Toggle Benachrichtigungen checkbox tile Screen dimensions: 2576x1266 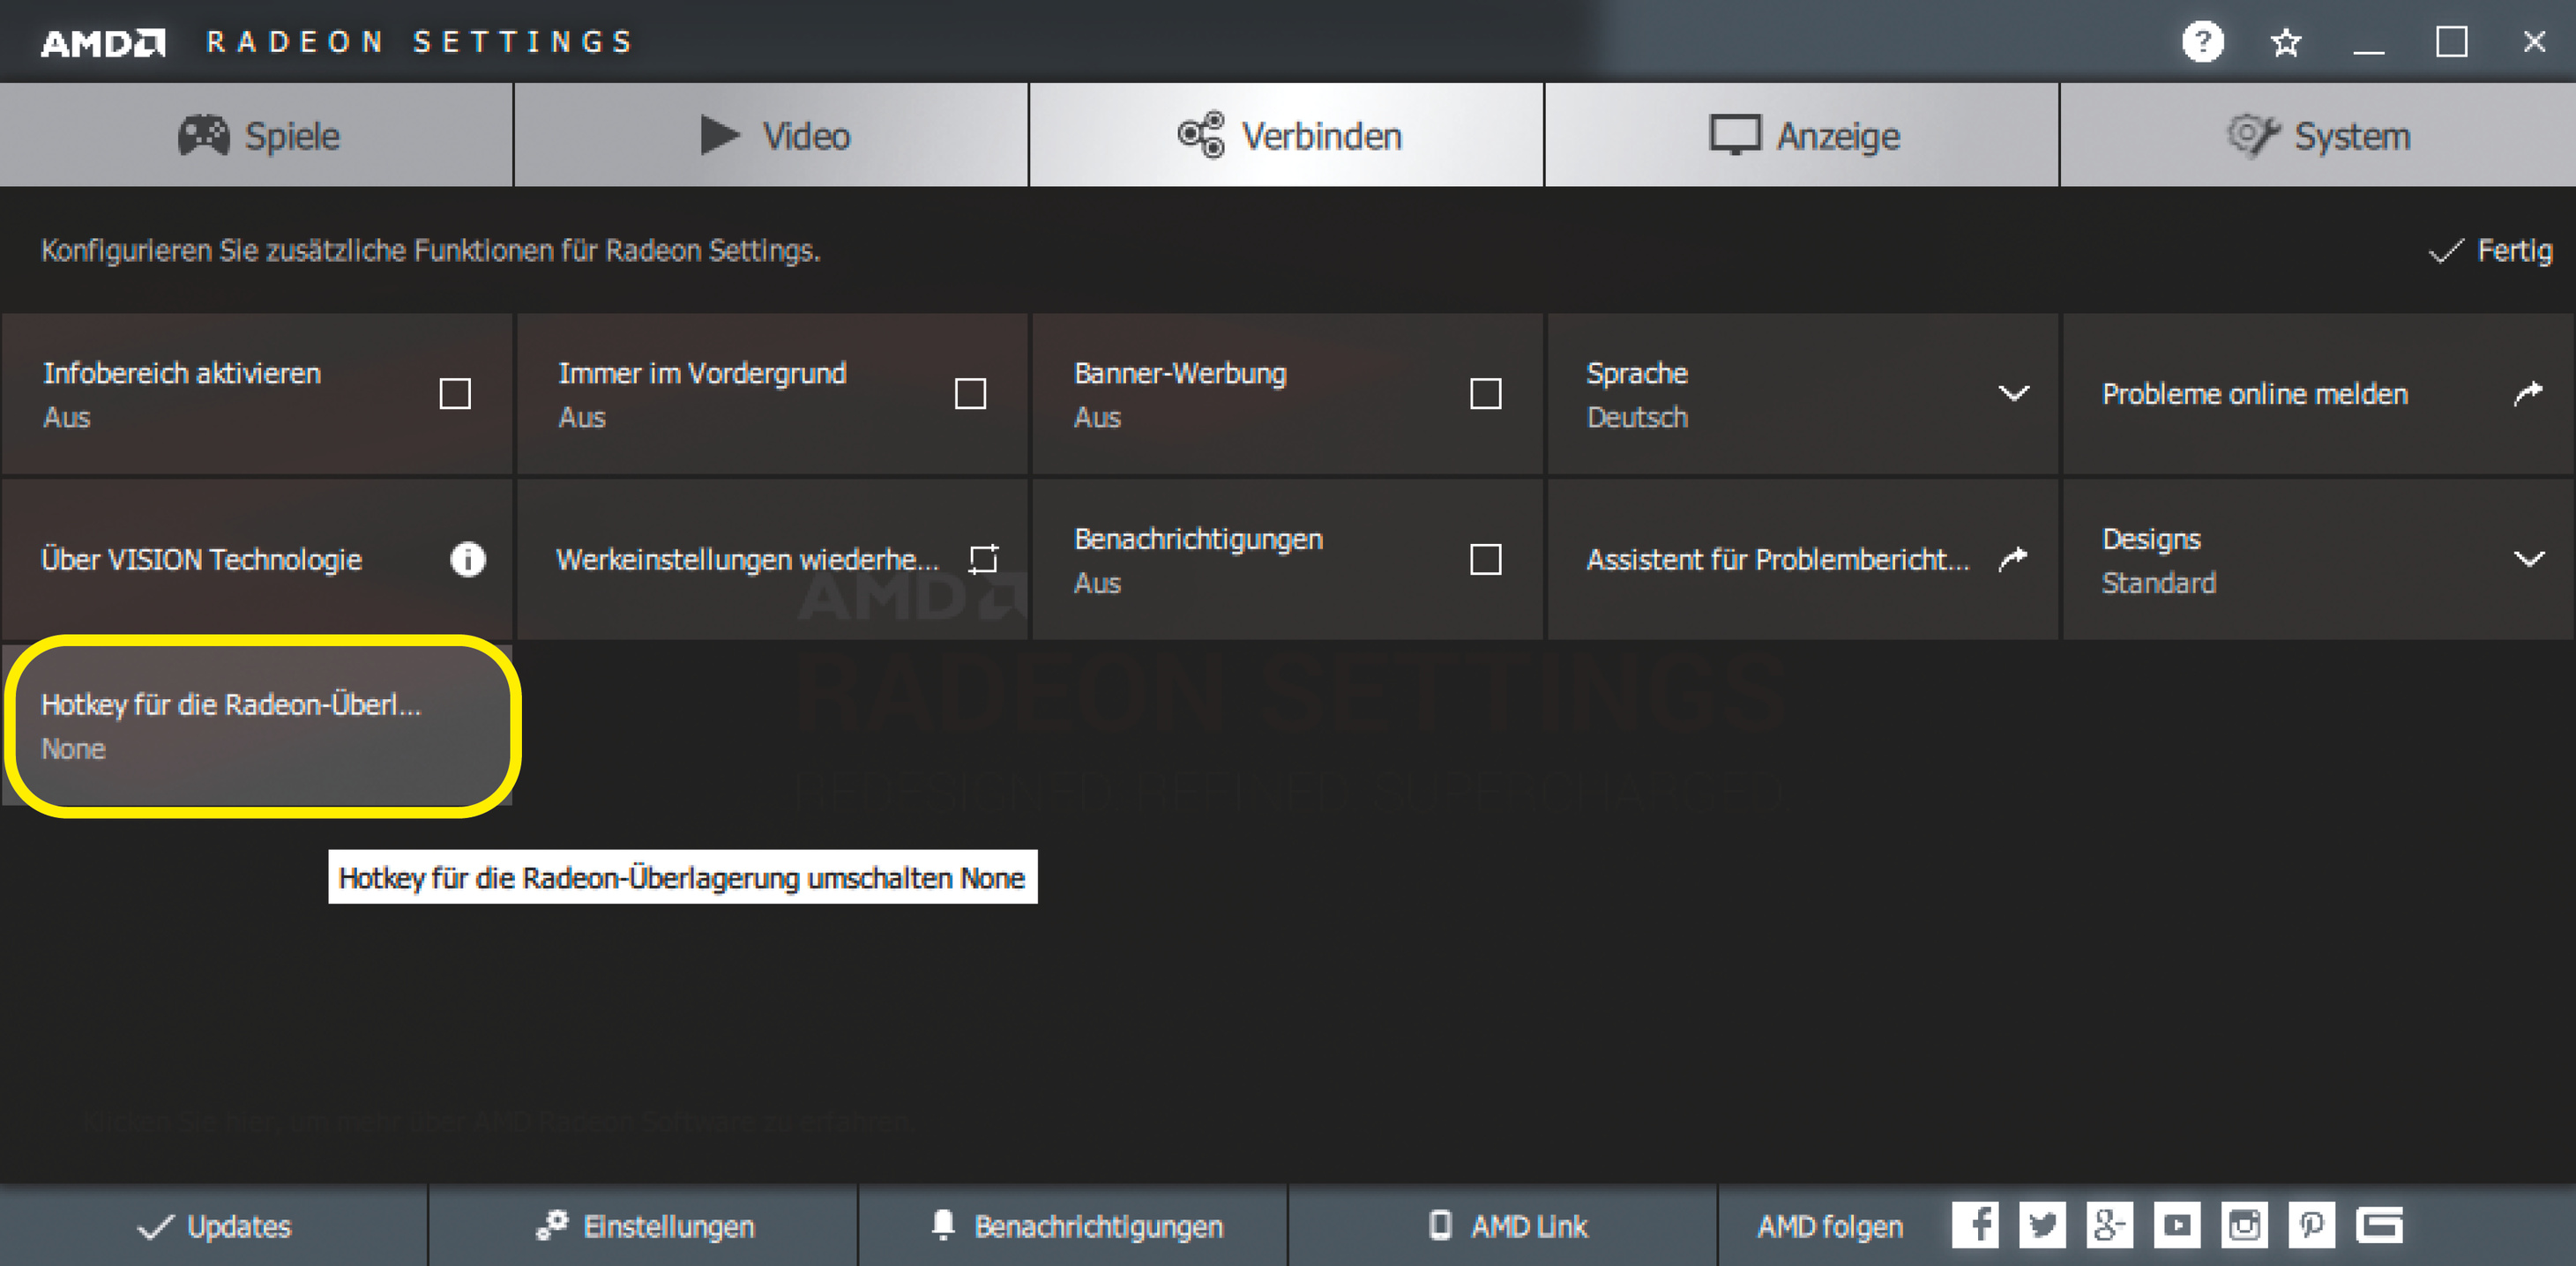click(x=1485, y=559)
